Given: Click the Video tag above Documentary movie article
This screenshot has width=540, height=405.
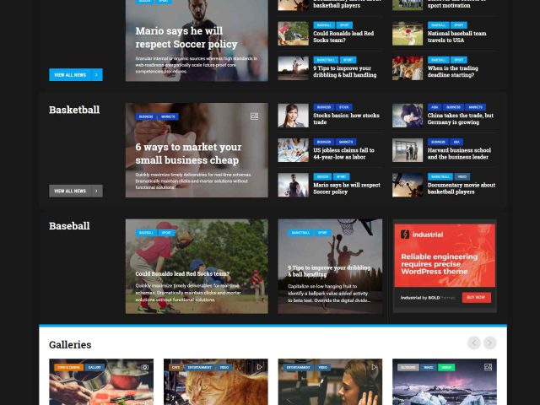Looking at the screenshot, I should (x=462, y=176).
